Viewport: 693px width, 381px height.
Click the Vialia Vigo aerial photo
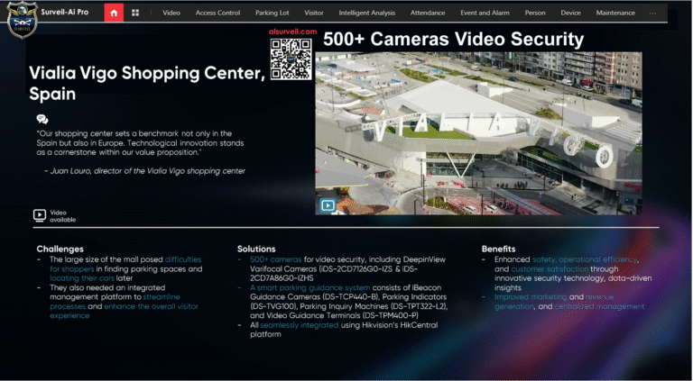(478, 133)
